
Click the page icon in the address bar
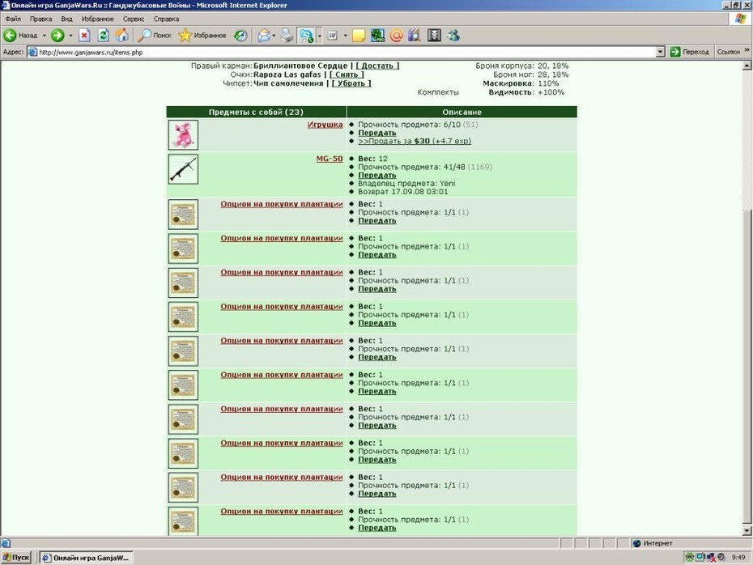[32, 53]
